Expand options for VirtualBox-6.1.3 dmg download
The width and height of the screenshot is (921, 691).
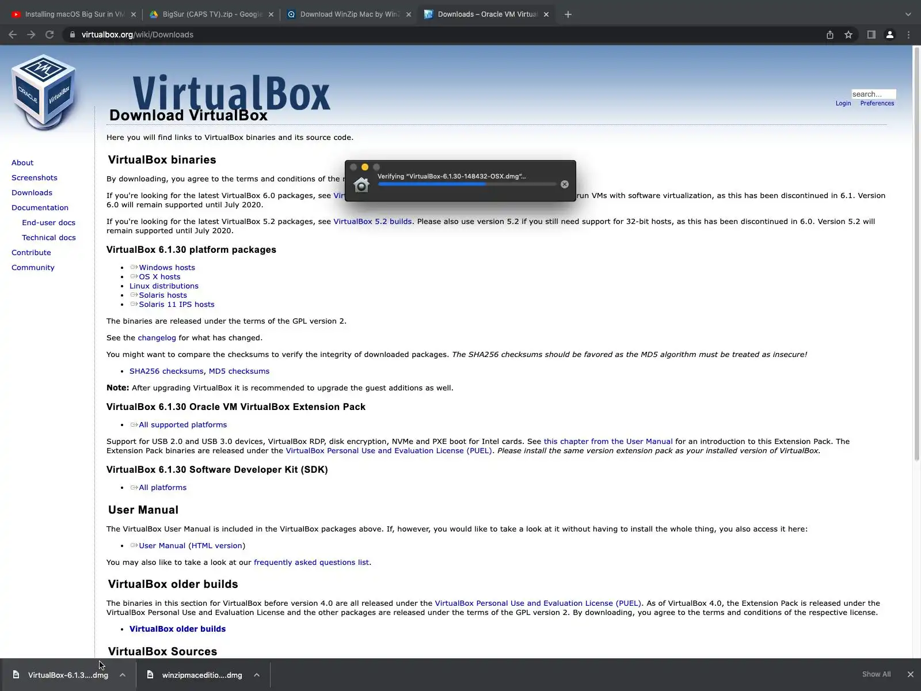point(123,675)
